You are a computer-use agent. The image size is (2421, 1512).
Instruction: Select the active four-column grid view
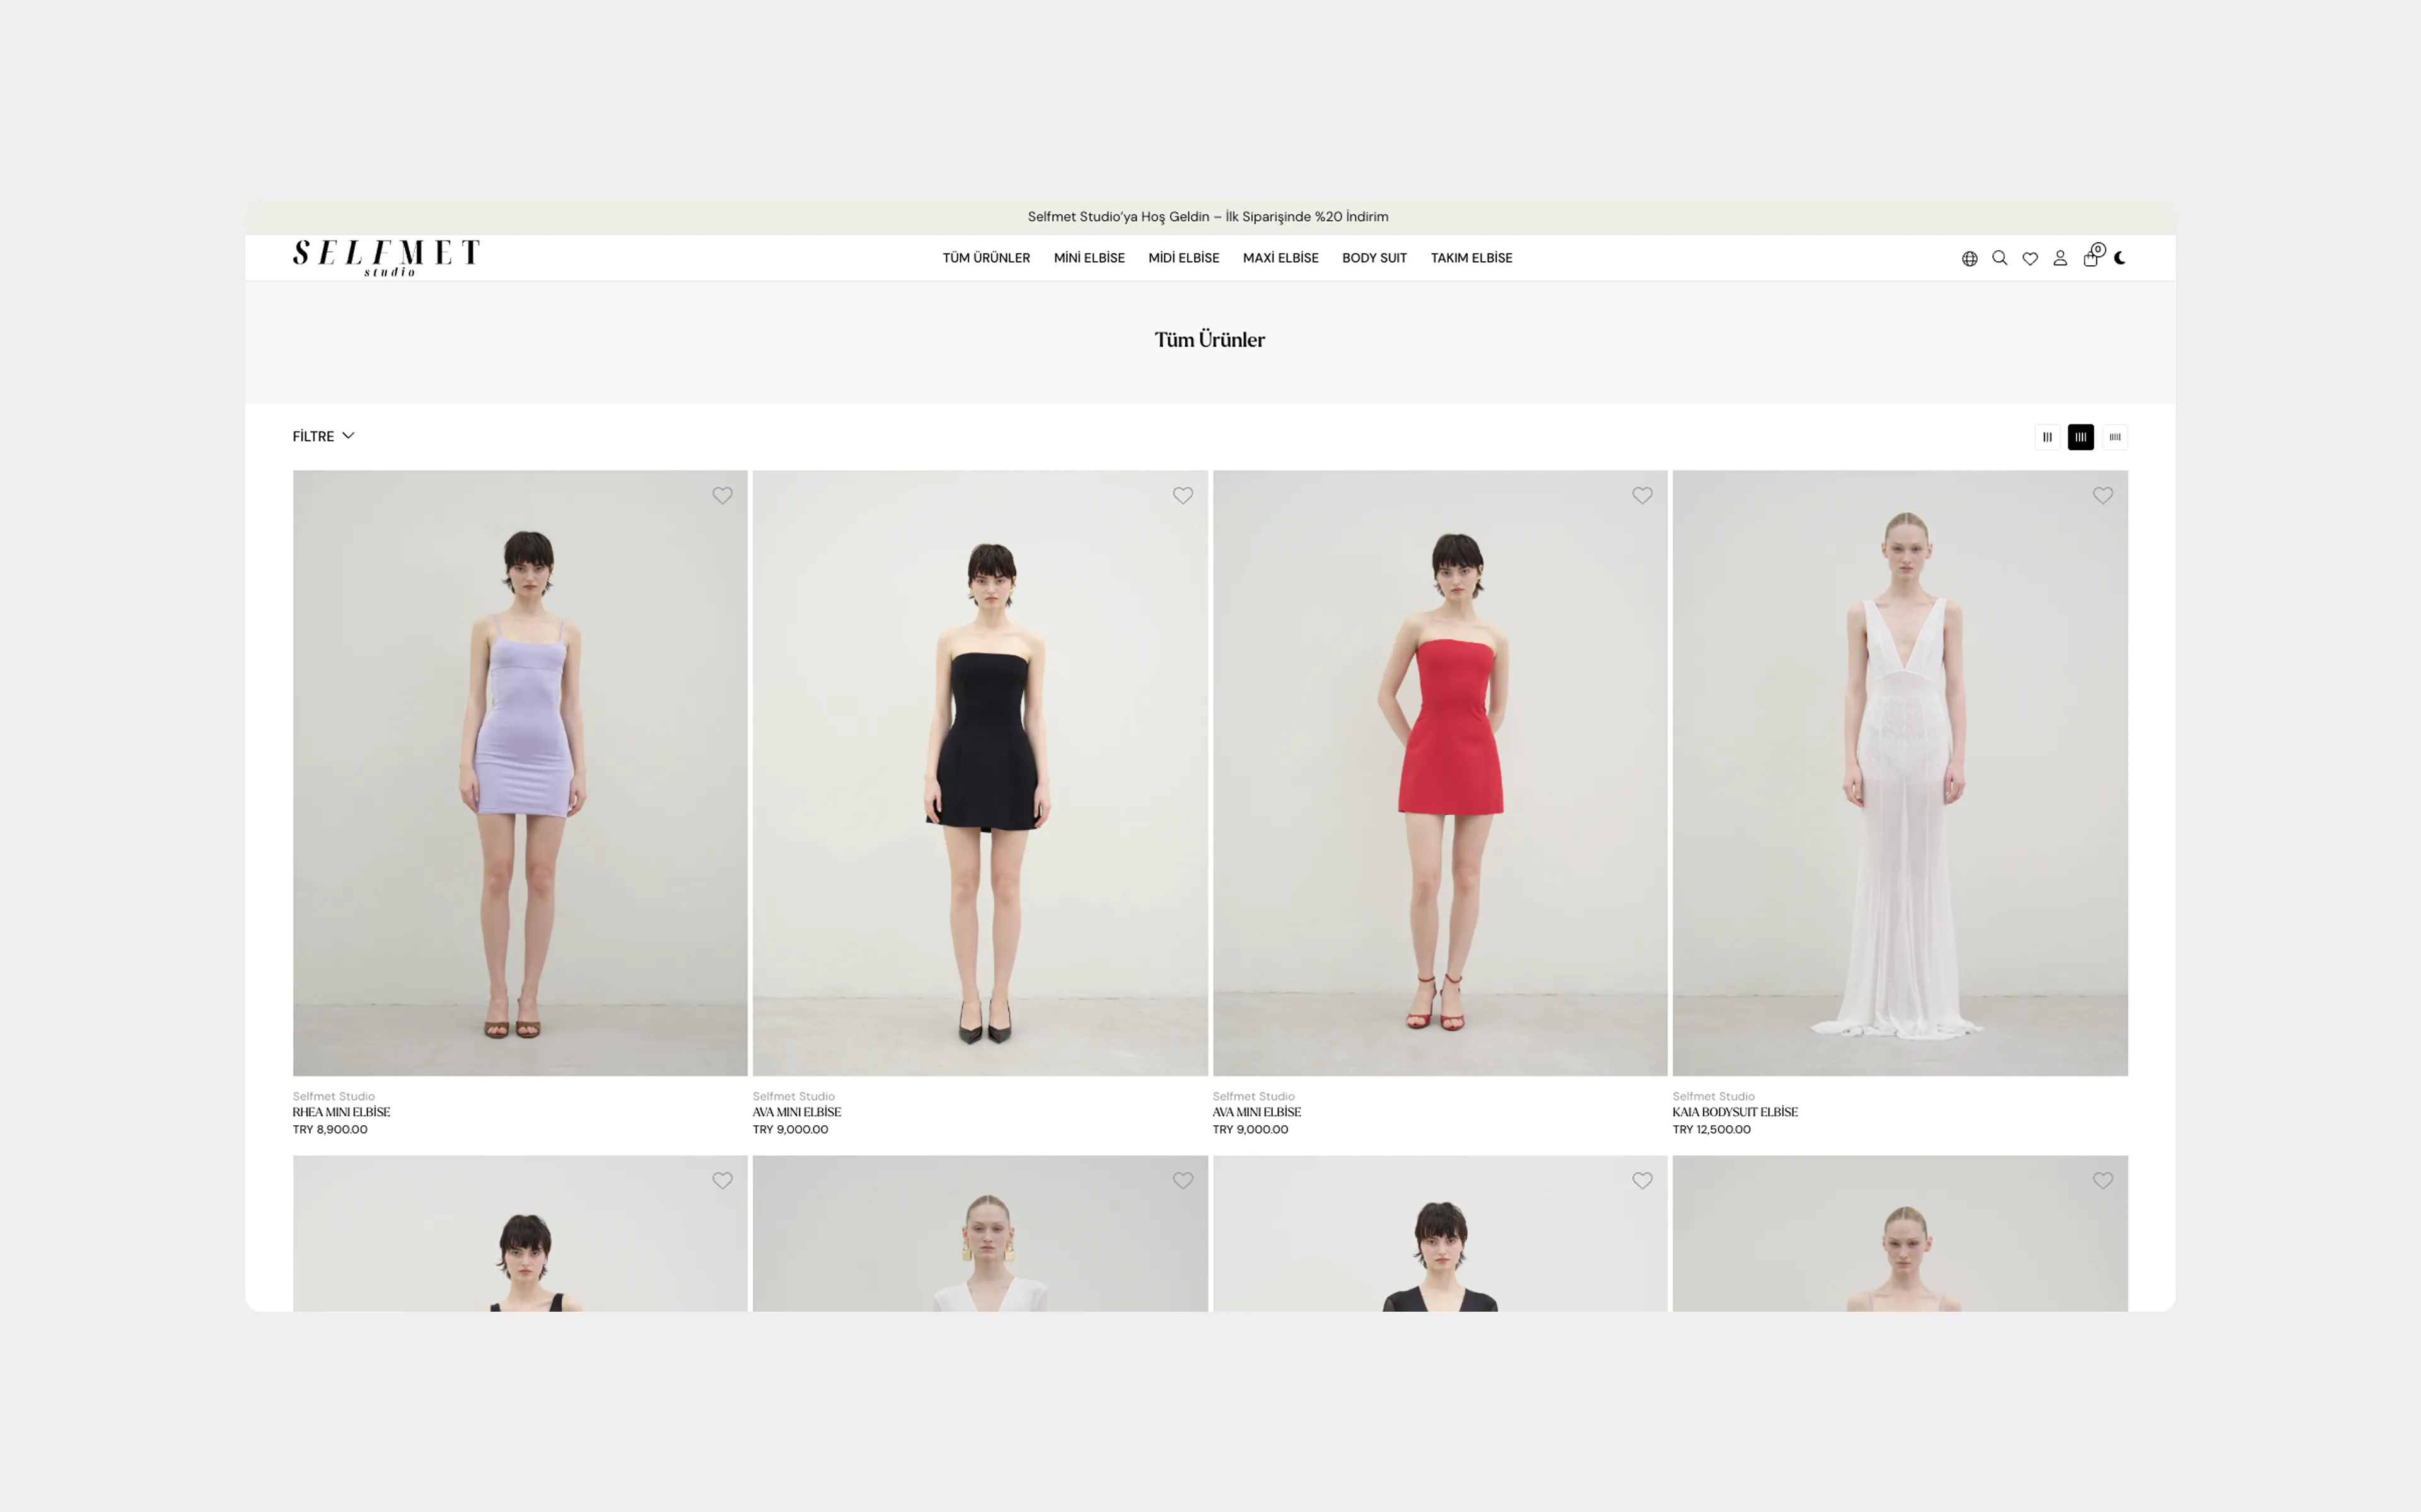tap(2081, 437)
